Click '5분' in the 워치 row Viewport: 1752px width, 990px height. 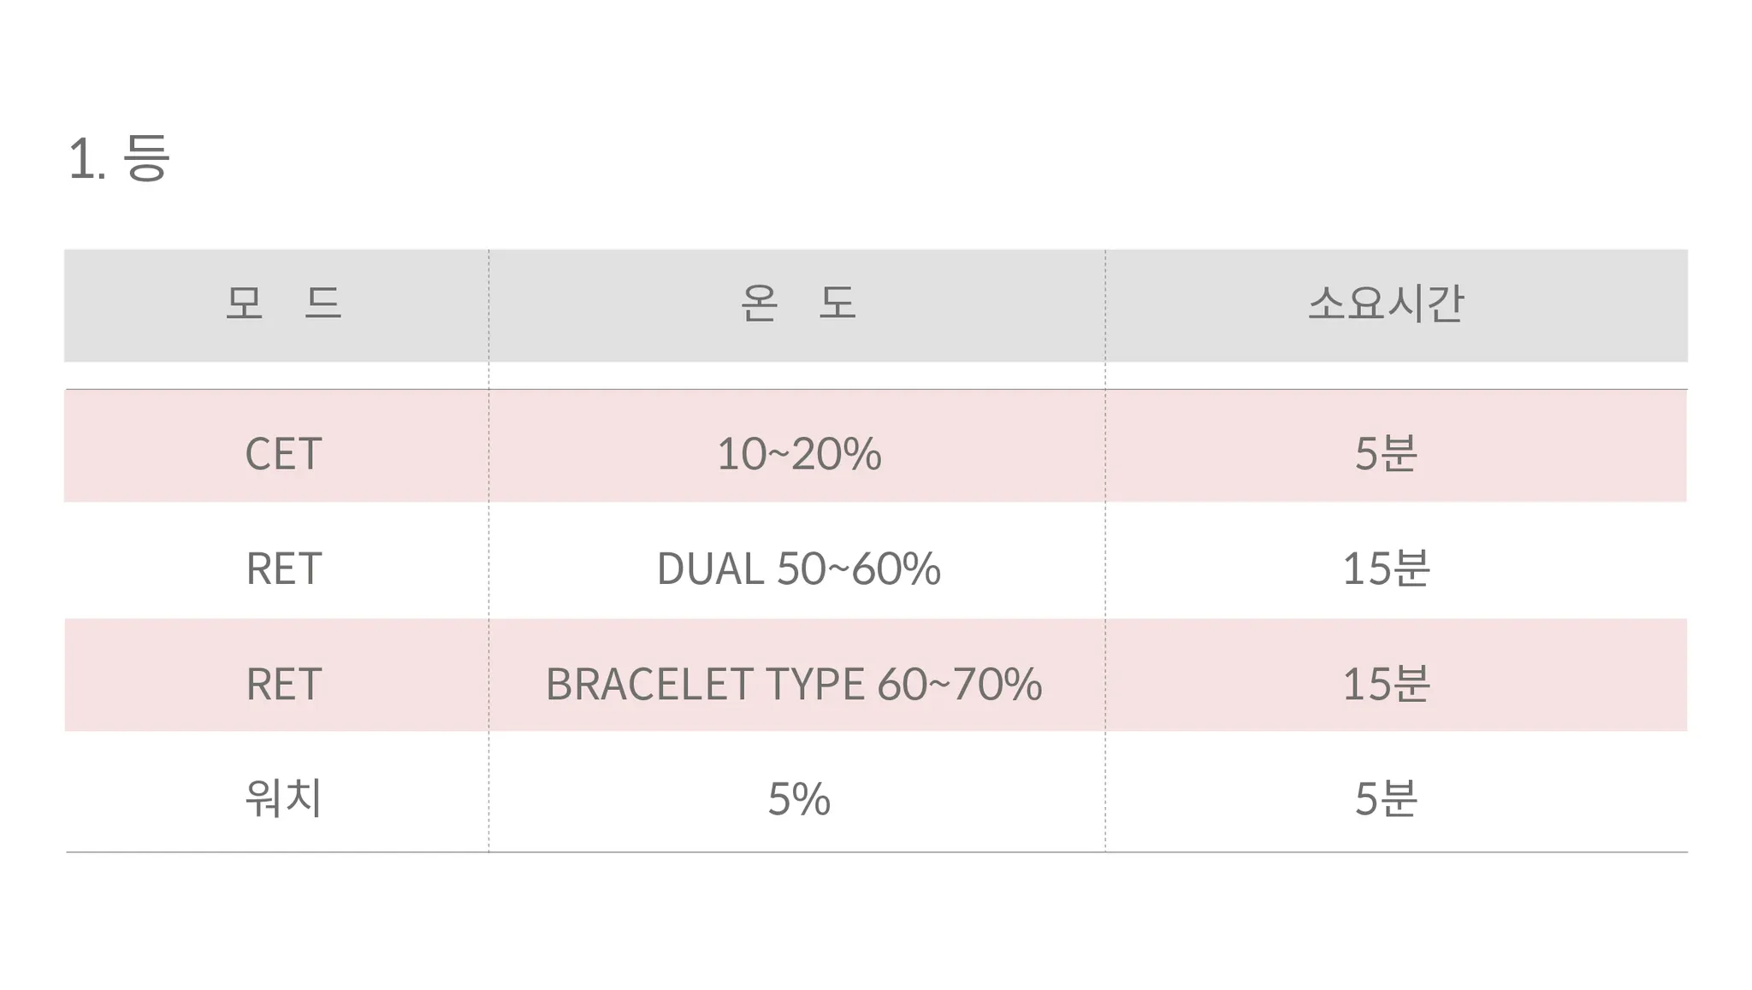1386,798
